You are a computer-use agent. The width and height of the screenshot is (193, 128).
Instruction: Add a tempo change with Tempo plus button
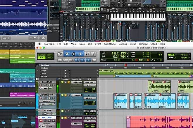tap(98, 71)
